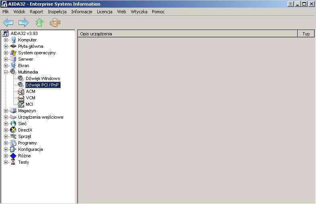Collapse the Multimedia tree branch
The image size is (316, 204).
6,72
